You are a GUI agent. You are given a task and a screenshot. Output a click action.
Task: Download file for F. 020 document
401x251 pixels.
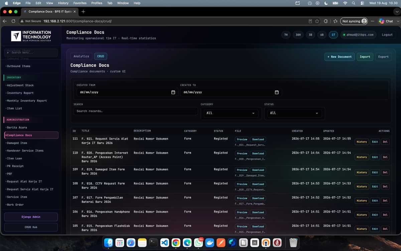[258, 153]
